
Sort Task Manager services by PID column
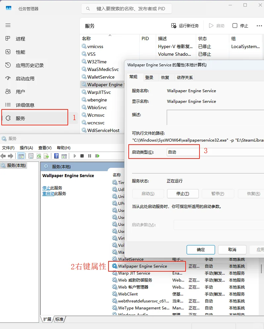[145, 38]
